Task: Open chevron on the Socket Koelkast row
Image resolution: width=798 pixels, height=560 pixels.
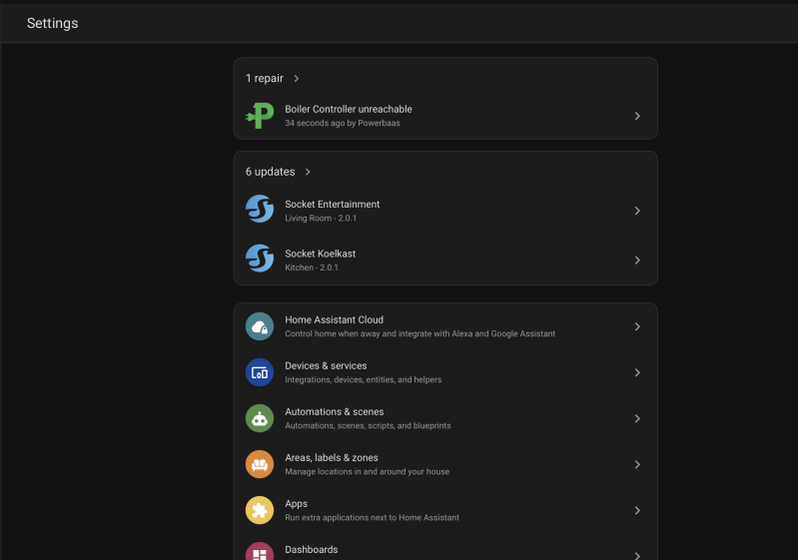Action: 637,261
